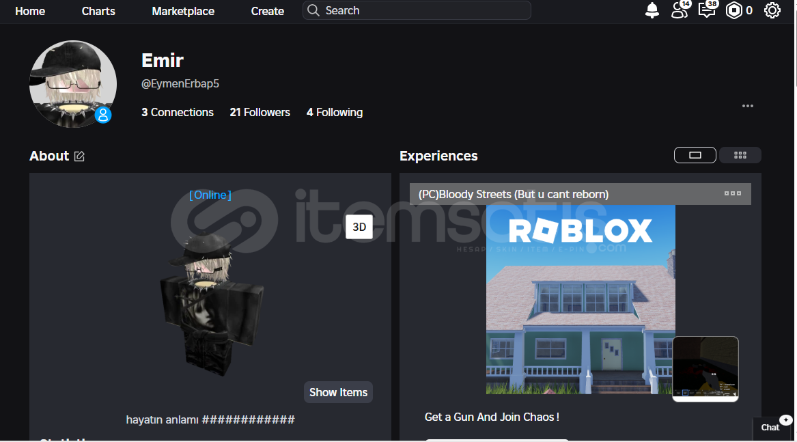Click the Search input field

[417, 11]
